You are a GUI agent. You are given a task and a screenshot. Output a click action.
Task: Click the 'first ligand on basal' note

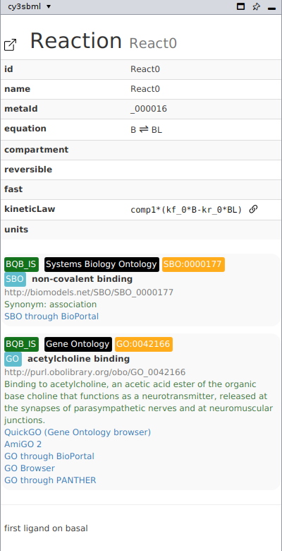46,528
